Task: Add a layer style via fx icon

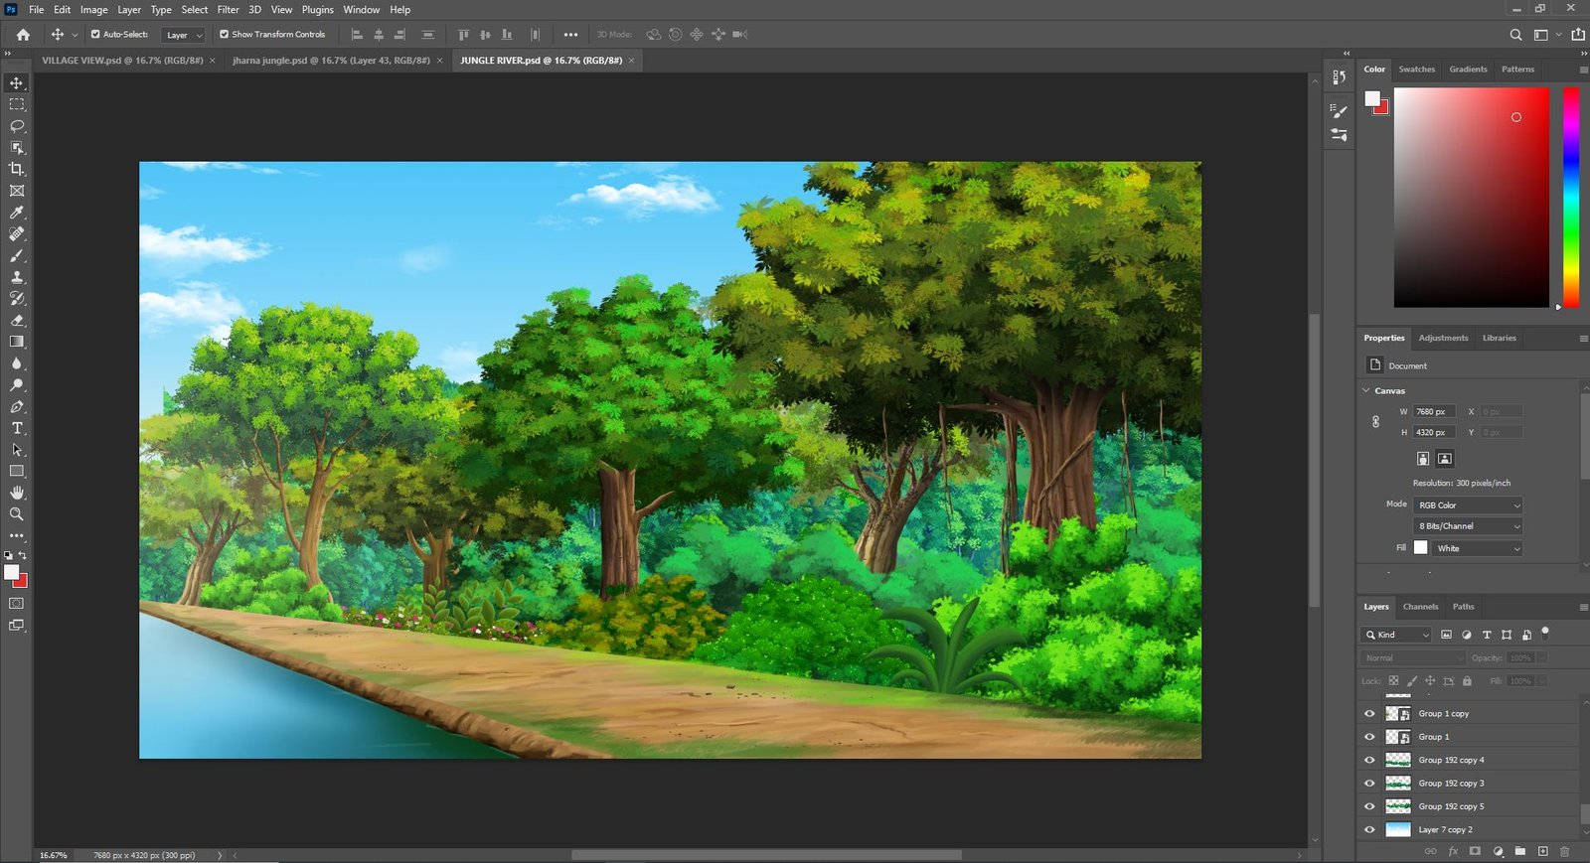Action: coord(1453,851)
